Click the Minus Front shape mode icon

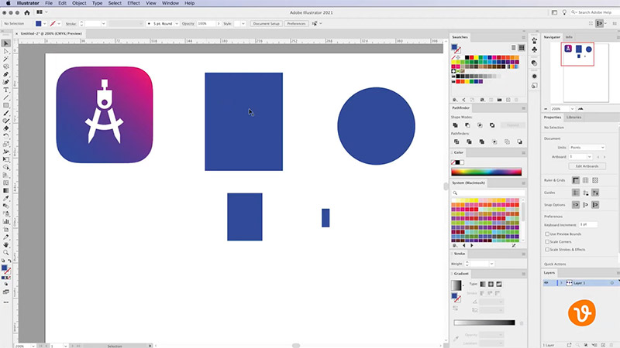click(x=467, y=125)
